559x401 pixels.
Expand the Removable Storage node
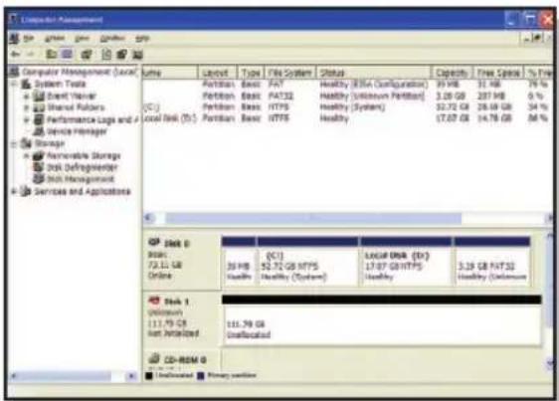pos(27,156)
